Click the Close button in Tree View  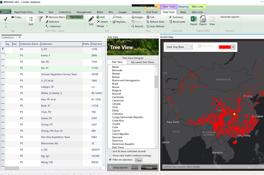149,168
